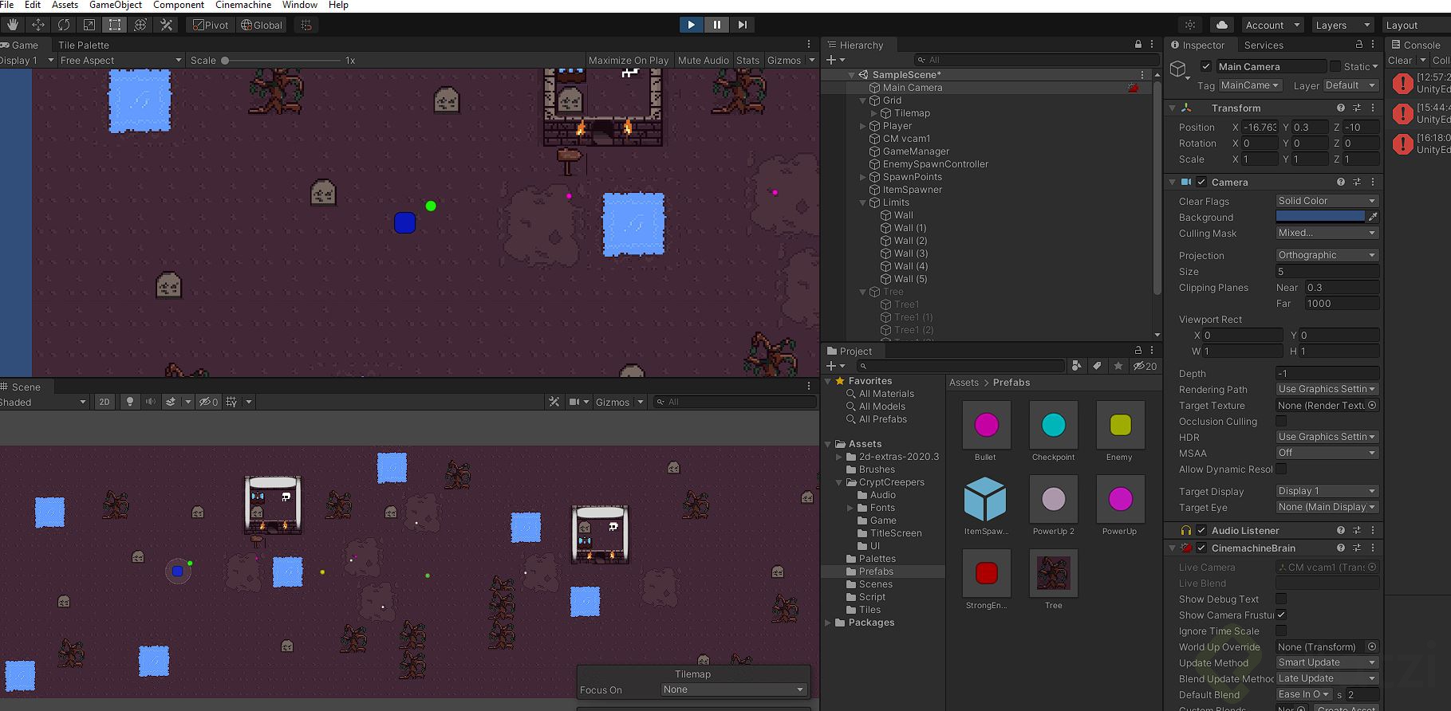Disable the Camera component checkbox
Screen dimensions: 1451x711
pos(1201,182)
